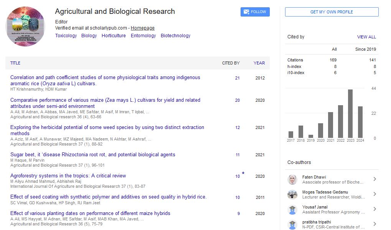Image resolution: width=391 pixels, height=230 pixels.
Task: Expand chevron next to Moges Tadesse Gedamu
Action: coord(375,194)
